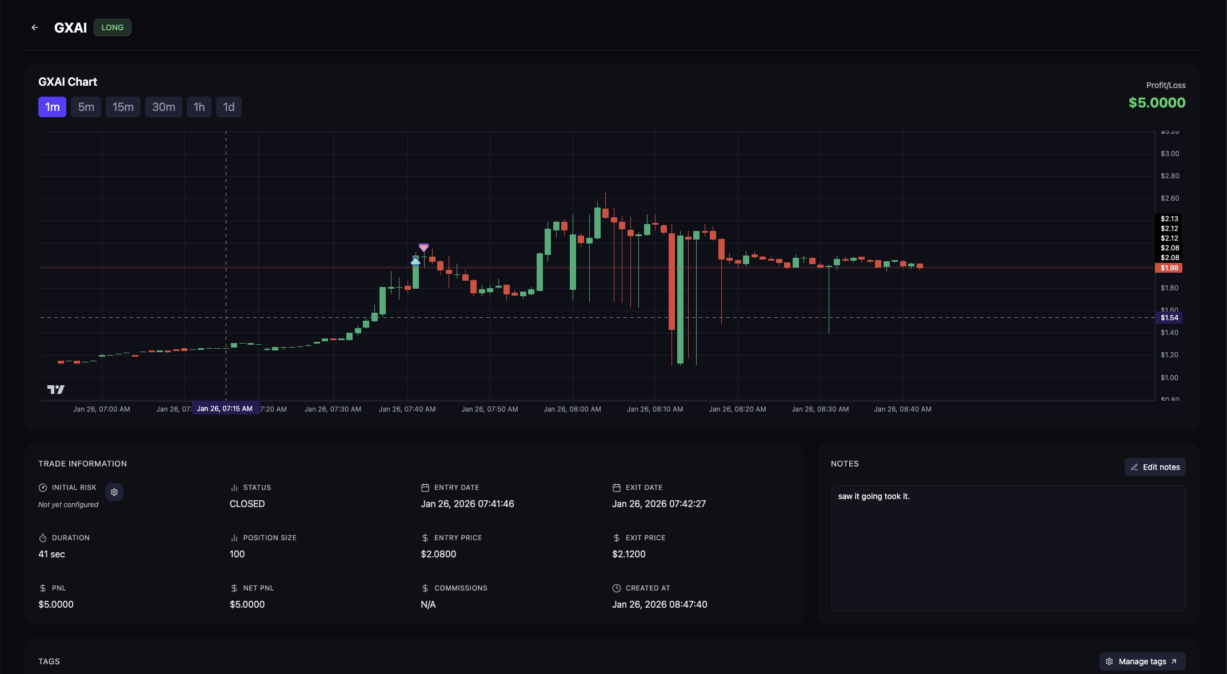
Task: Click the notes text area
Action: [1008, 548]
